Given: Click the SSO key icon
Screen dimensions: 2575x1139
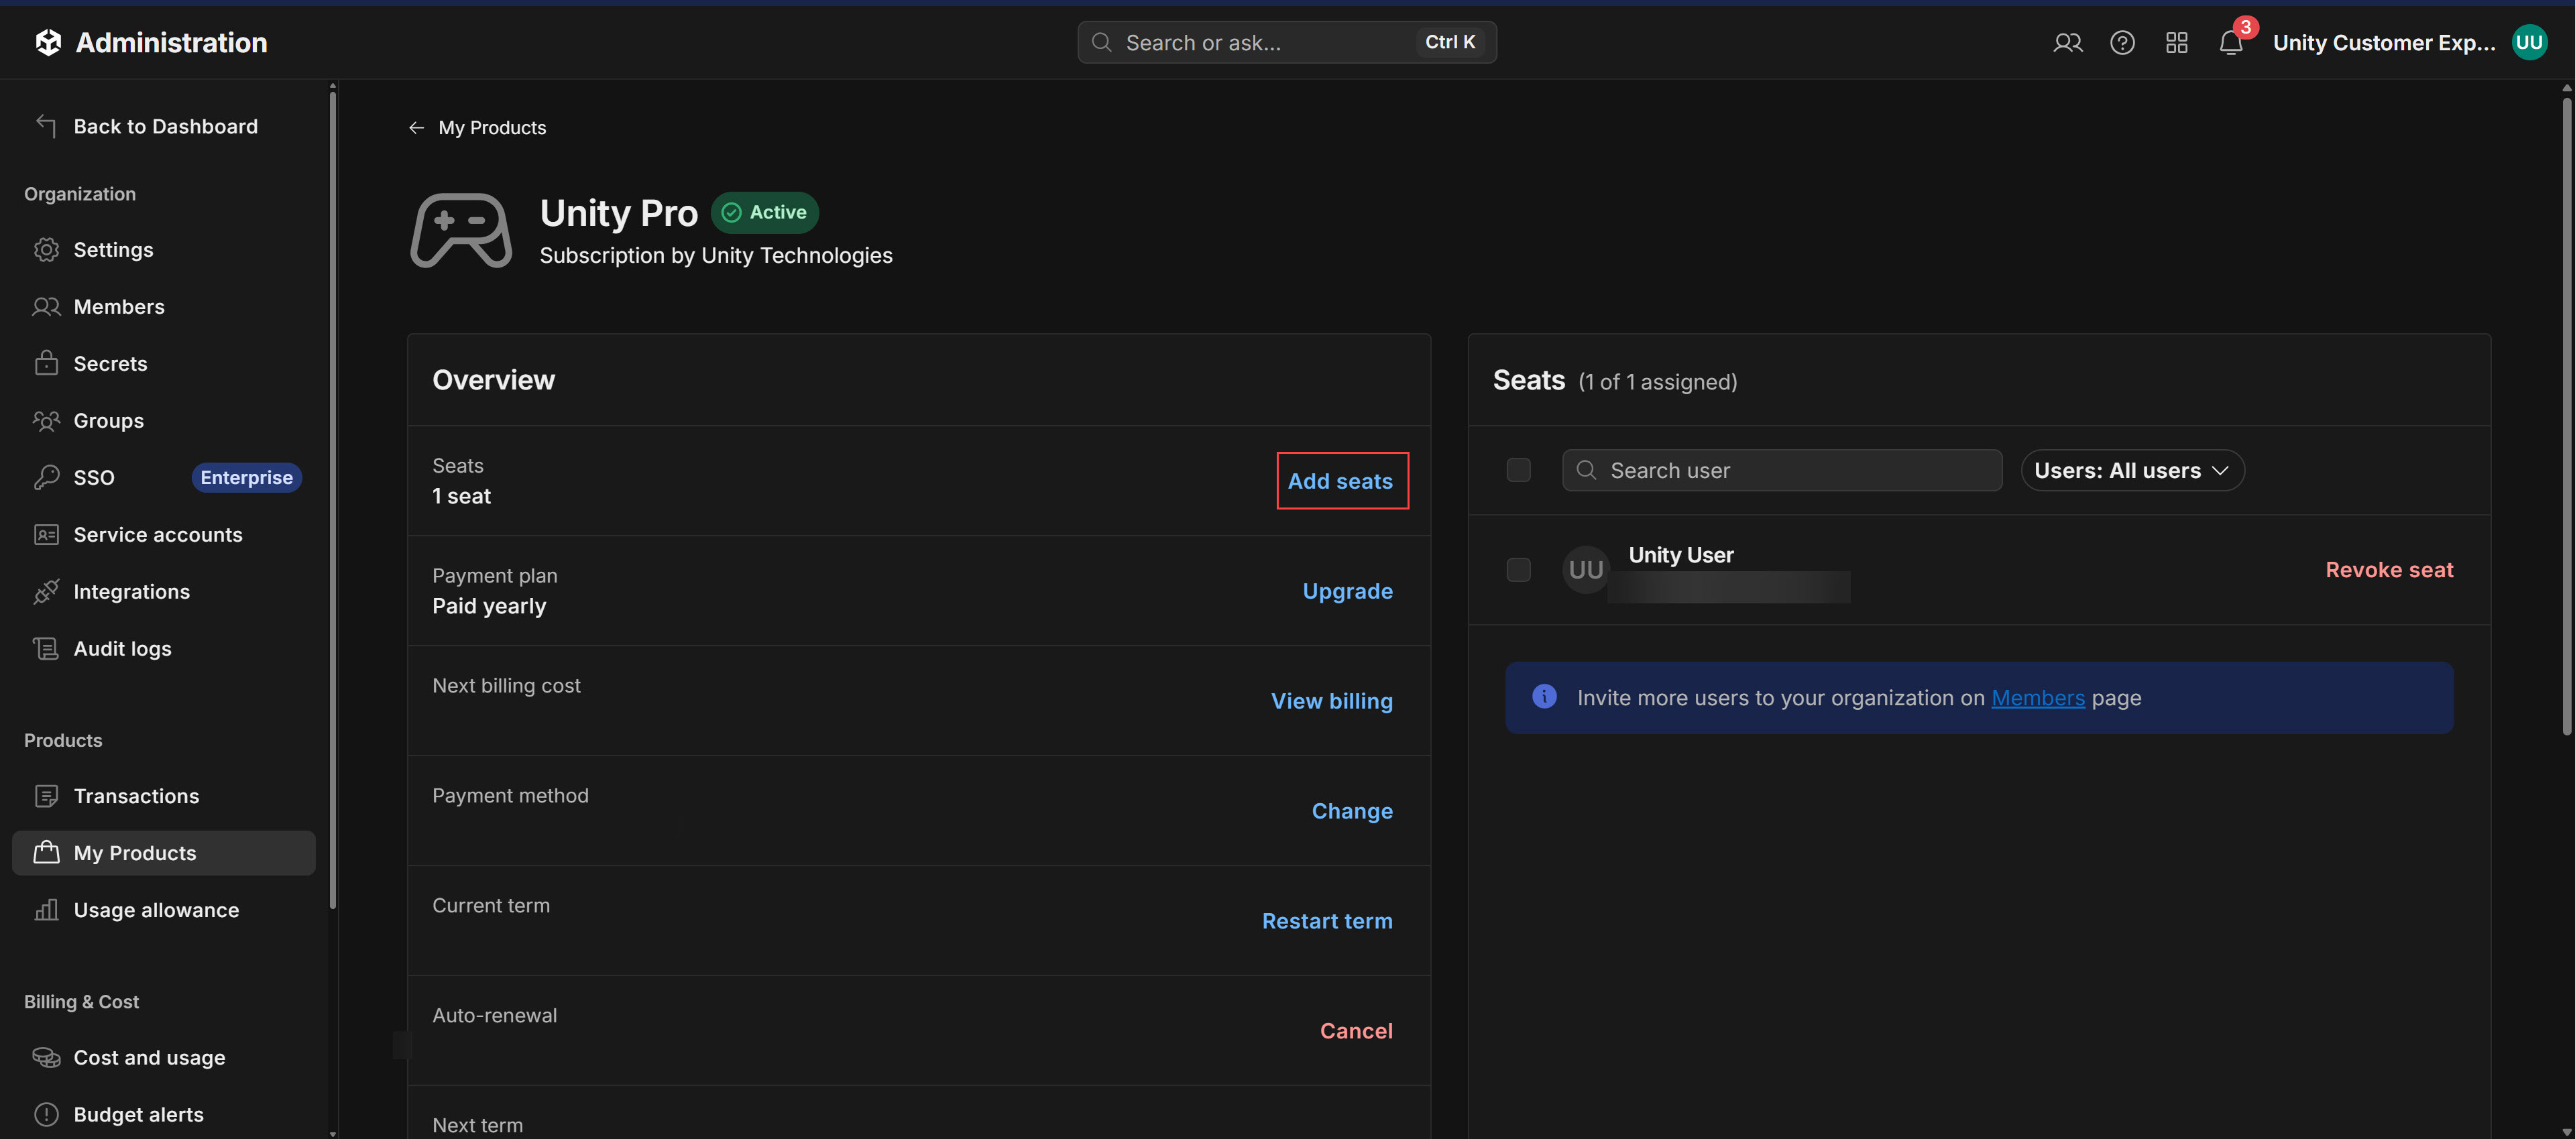Looking at the screenshot, I should 46,477.
